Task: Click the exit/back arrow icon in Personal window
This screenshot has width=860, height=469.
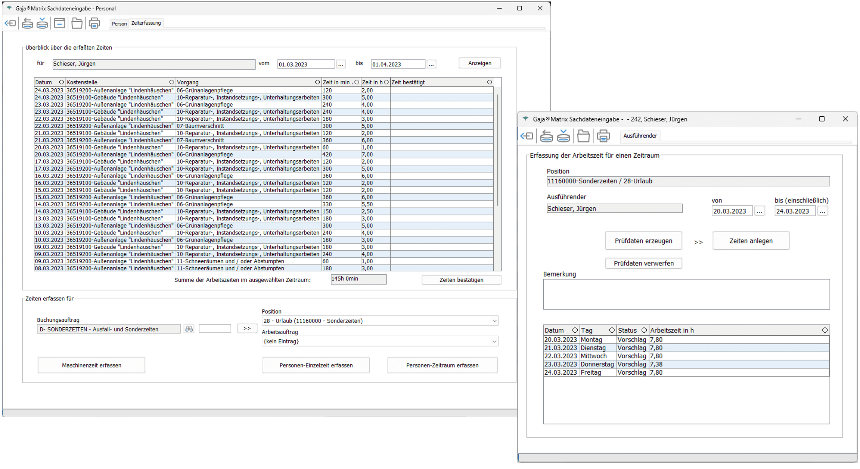Action: click(10, 23)
